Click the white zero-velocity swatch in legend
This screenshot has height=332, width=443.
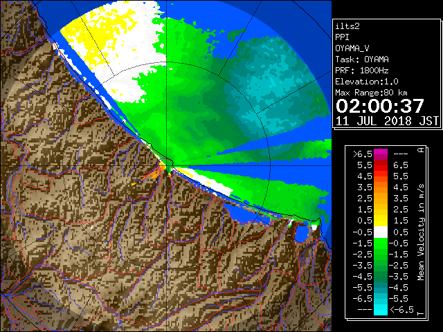pos(381,232)
